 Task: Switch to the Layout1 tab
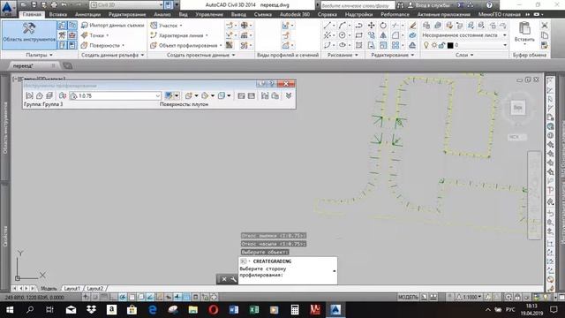(72, 289)
